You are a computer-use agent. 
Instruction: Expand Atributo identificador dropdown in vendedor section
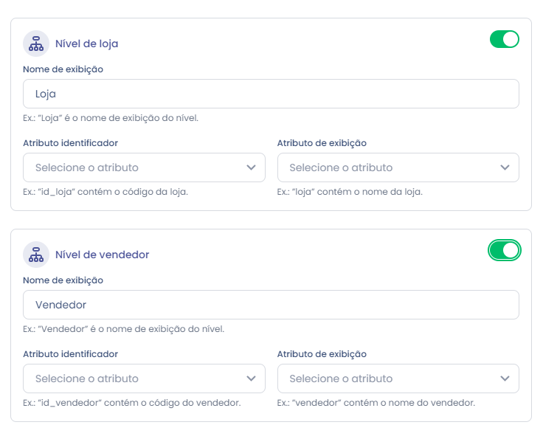pos(144,378)
